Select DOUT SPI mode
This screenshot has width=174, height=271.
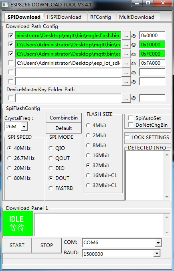(59, 178)
